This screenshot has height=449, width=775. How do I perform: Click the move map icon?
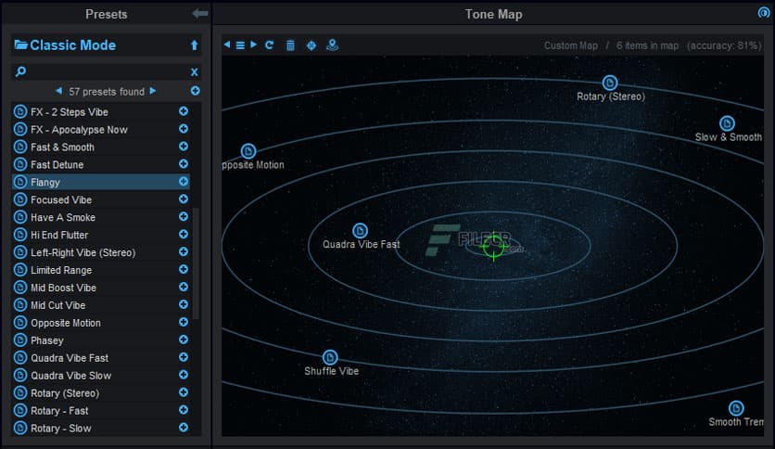pos(311,45)
